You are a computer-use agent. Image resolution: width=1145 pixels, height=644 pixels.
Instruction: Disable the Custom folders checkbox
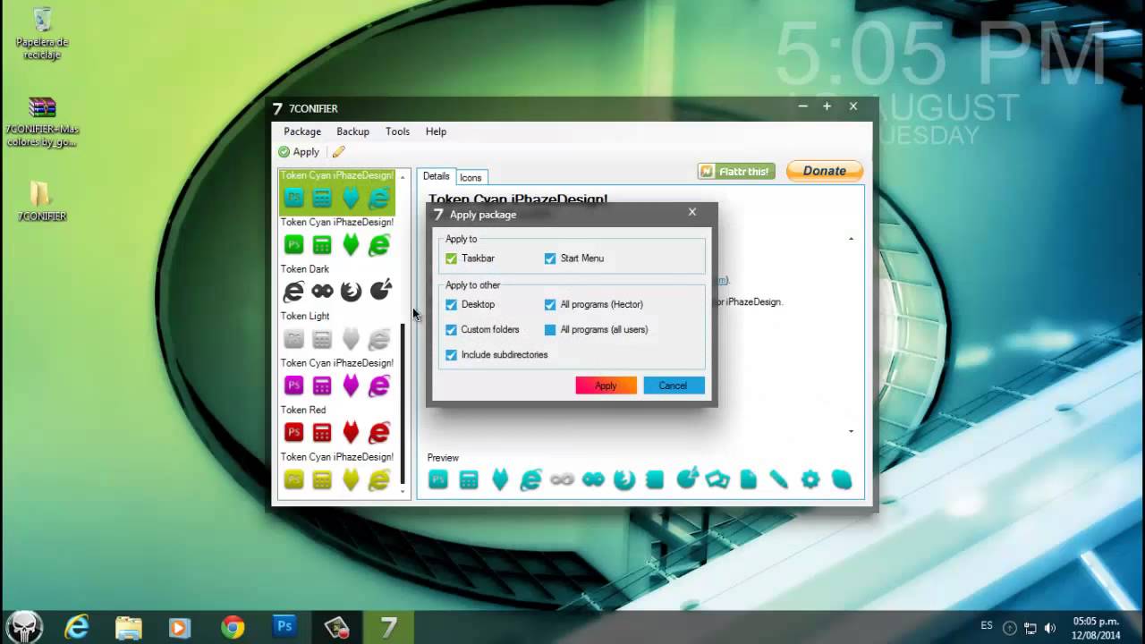(x=451, y=330)
